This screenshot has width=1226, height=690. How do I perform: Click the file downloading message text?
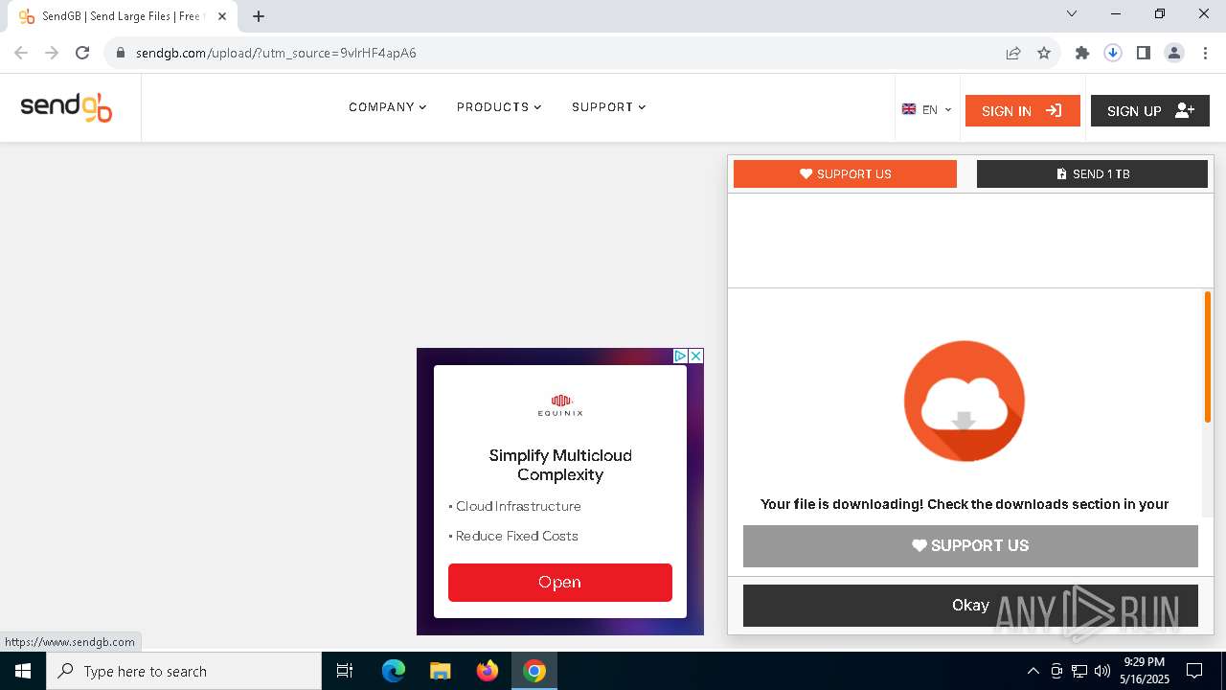click(x=965, y=504)
